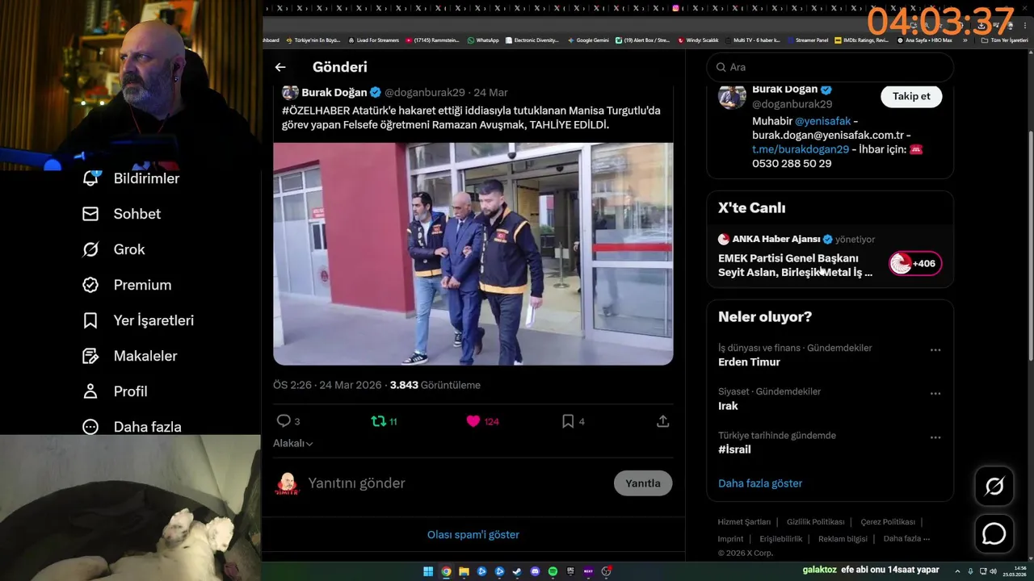Image resolution: width=1034 pixels, height=581 pixels.
Task: Open Bildirimler bell icon in sidebar
Action: point(90,178)
